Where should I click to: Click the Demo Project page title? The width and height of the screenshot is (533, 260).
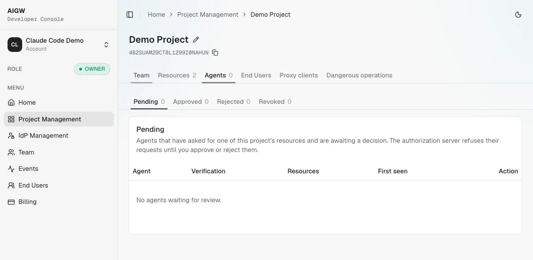tap(159, 40)
